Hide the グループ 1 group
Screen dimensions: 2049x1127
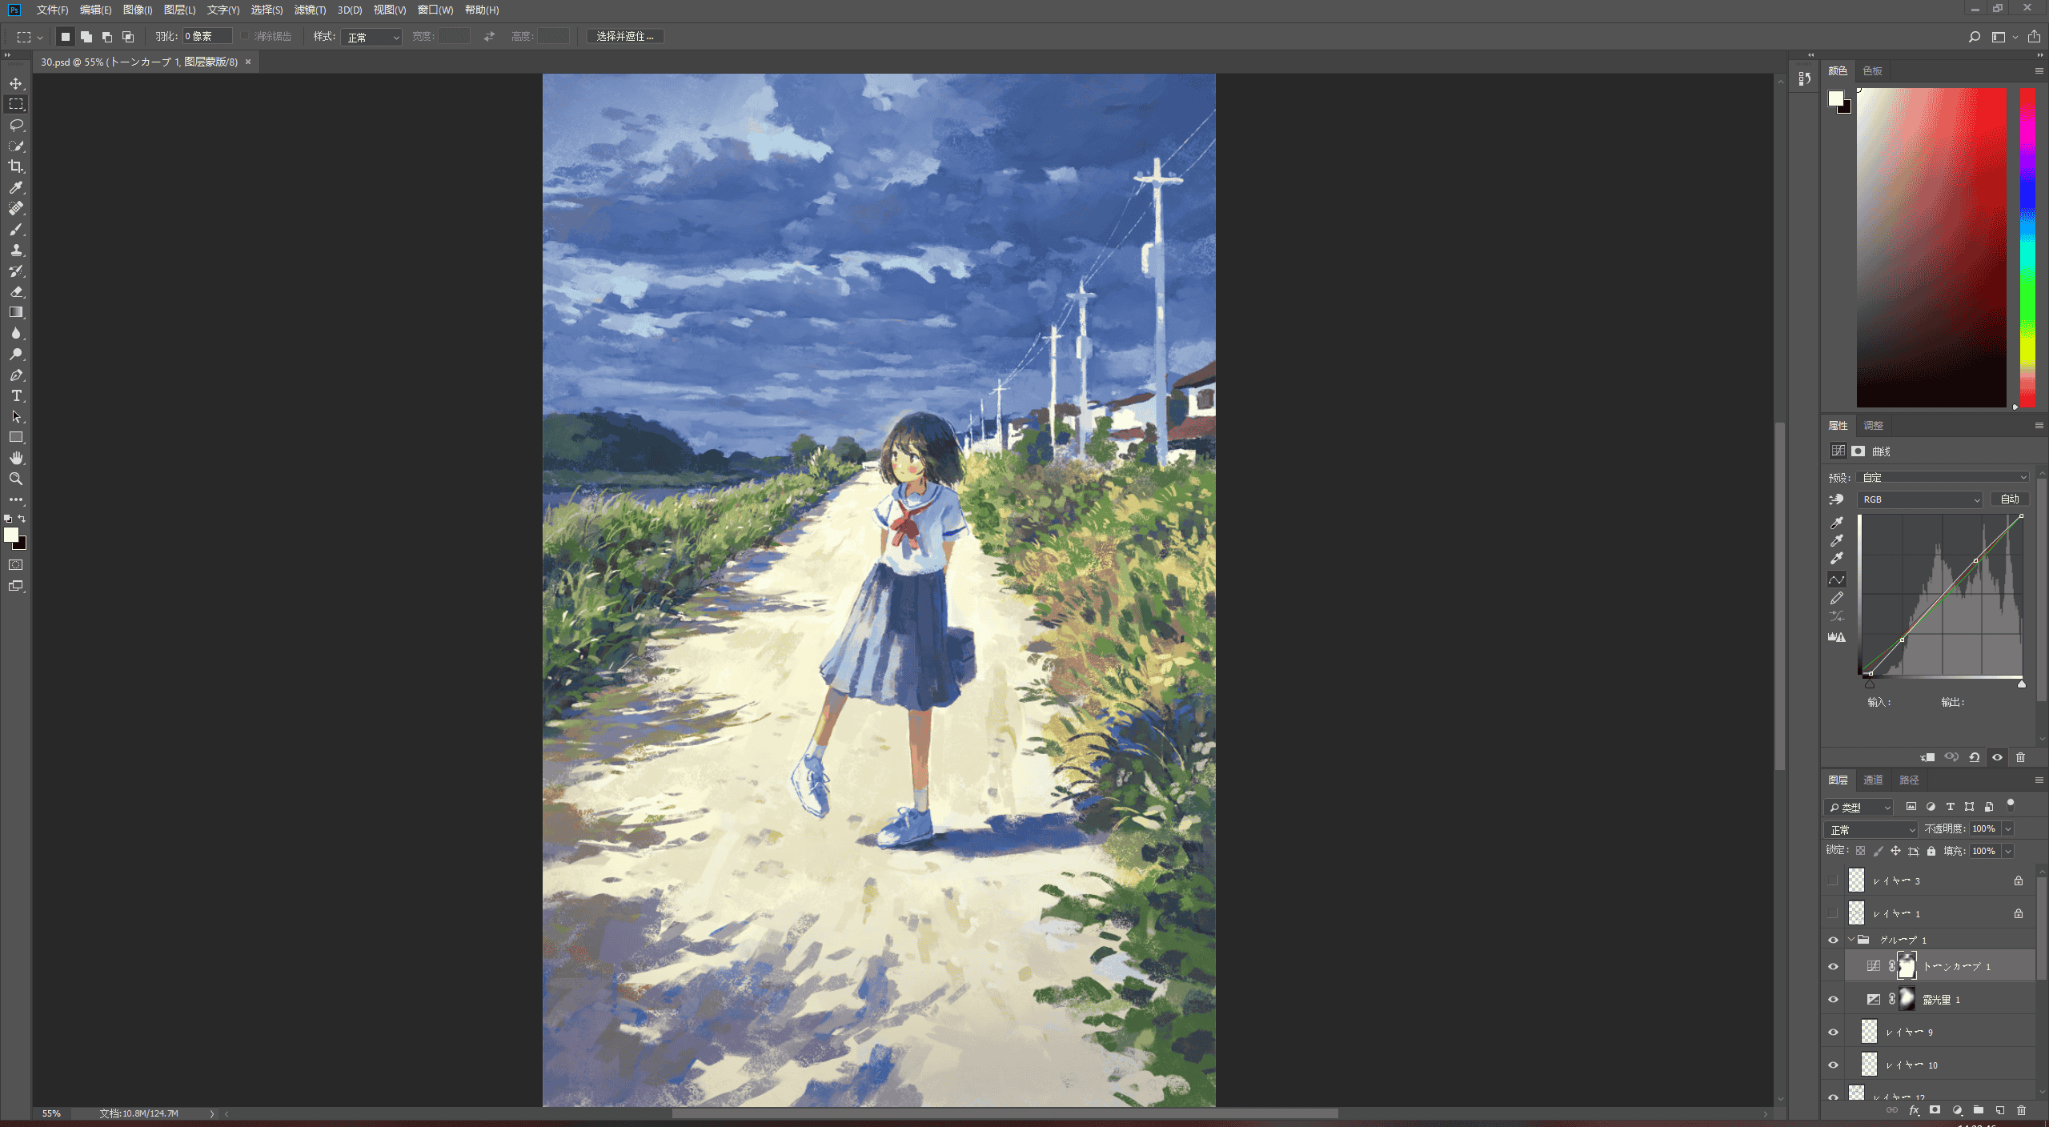[1833, 940]
